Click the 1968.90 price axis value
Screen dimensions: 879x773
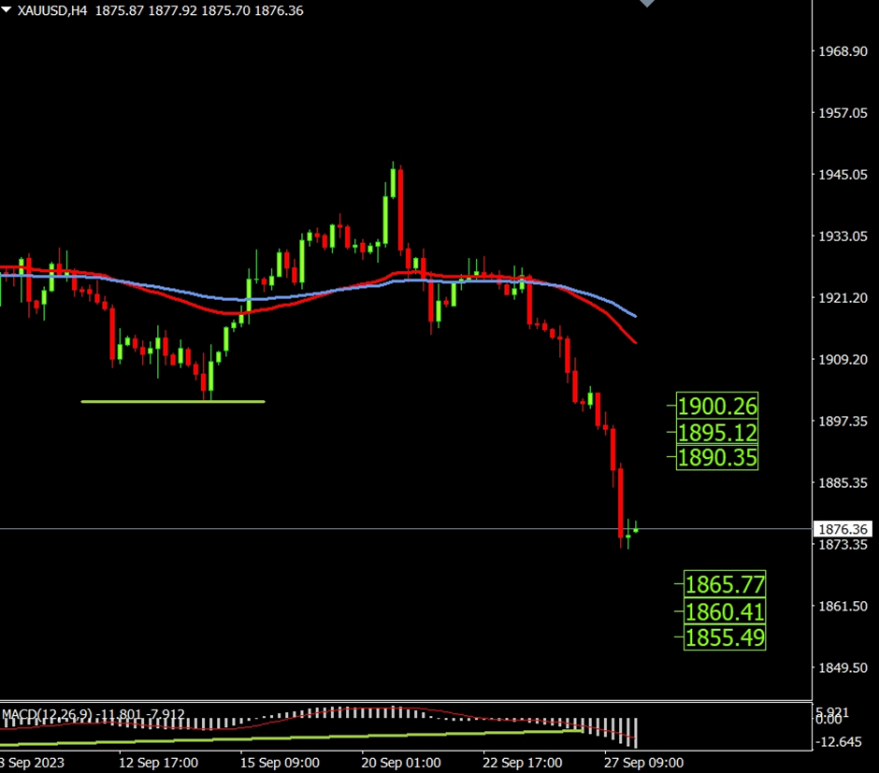[843, 51]
